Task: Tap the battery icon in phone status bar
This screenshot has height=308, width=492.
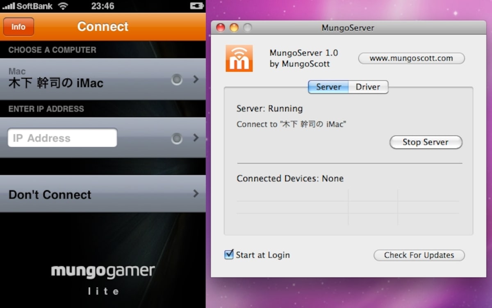Action: 197,6
